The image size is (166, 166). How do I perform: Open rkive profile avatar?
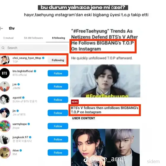pos(5,152)
